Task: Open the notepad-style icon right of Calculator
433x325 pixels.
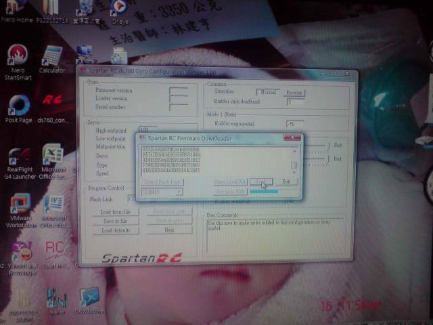Action: coord(119,56)
